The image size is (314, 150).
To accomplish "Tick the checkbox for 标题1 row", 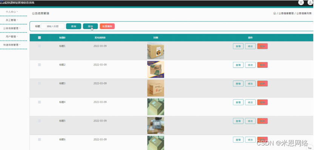I will click(x=40, y=46).
